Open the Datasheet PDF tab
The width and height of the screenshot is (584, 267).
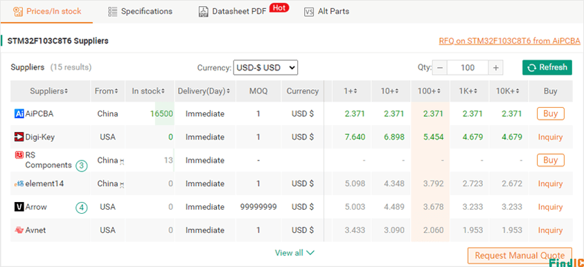click(233, 12)
